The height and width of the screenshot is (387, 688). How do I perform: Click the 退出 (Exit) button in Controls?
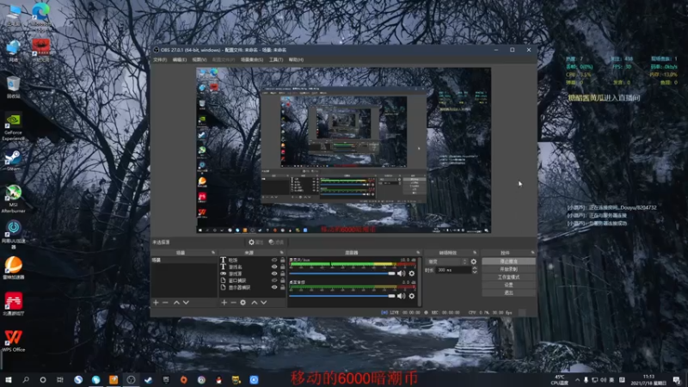(508, 292)
